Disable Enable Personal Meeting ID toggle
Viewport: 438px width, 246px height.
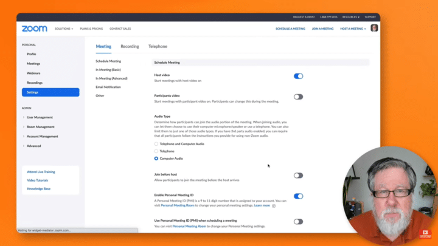coord(298,196)
